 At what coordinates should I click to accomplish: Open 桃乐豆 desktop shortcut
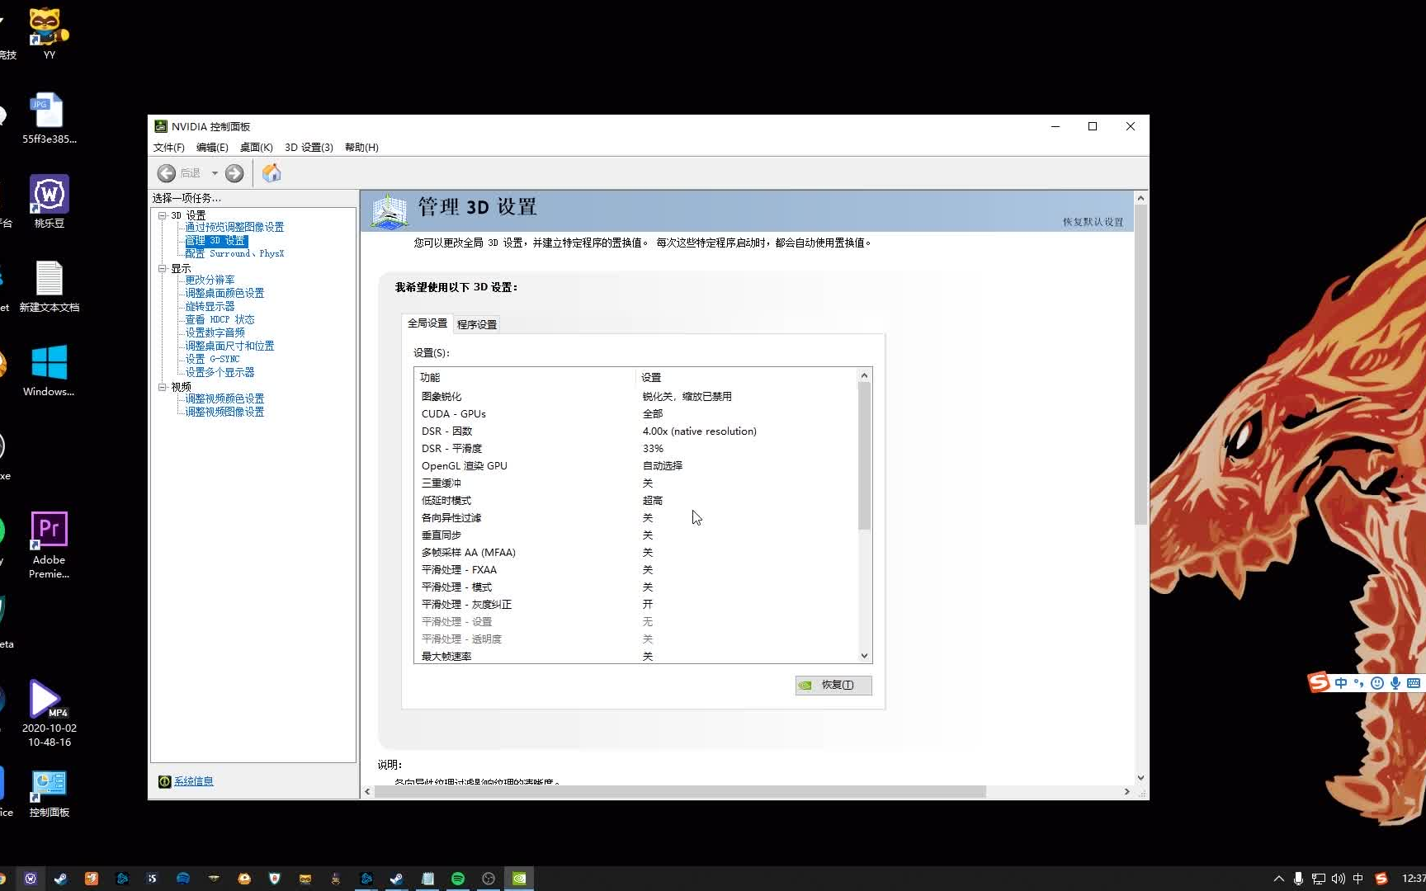(x=49, y=201)
